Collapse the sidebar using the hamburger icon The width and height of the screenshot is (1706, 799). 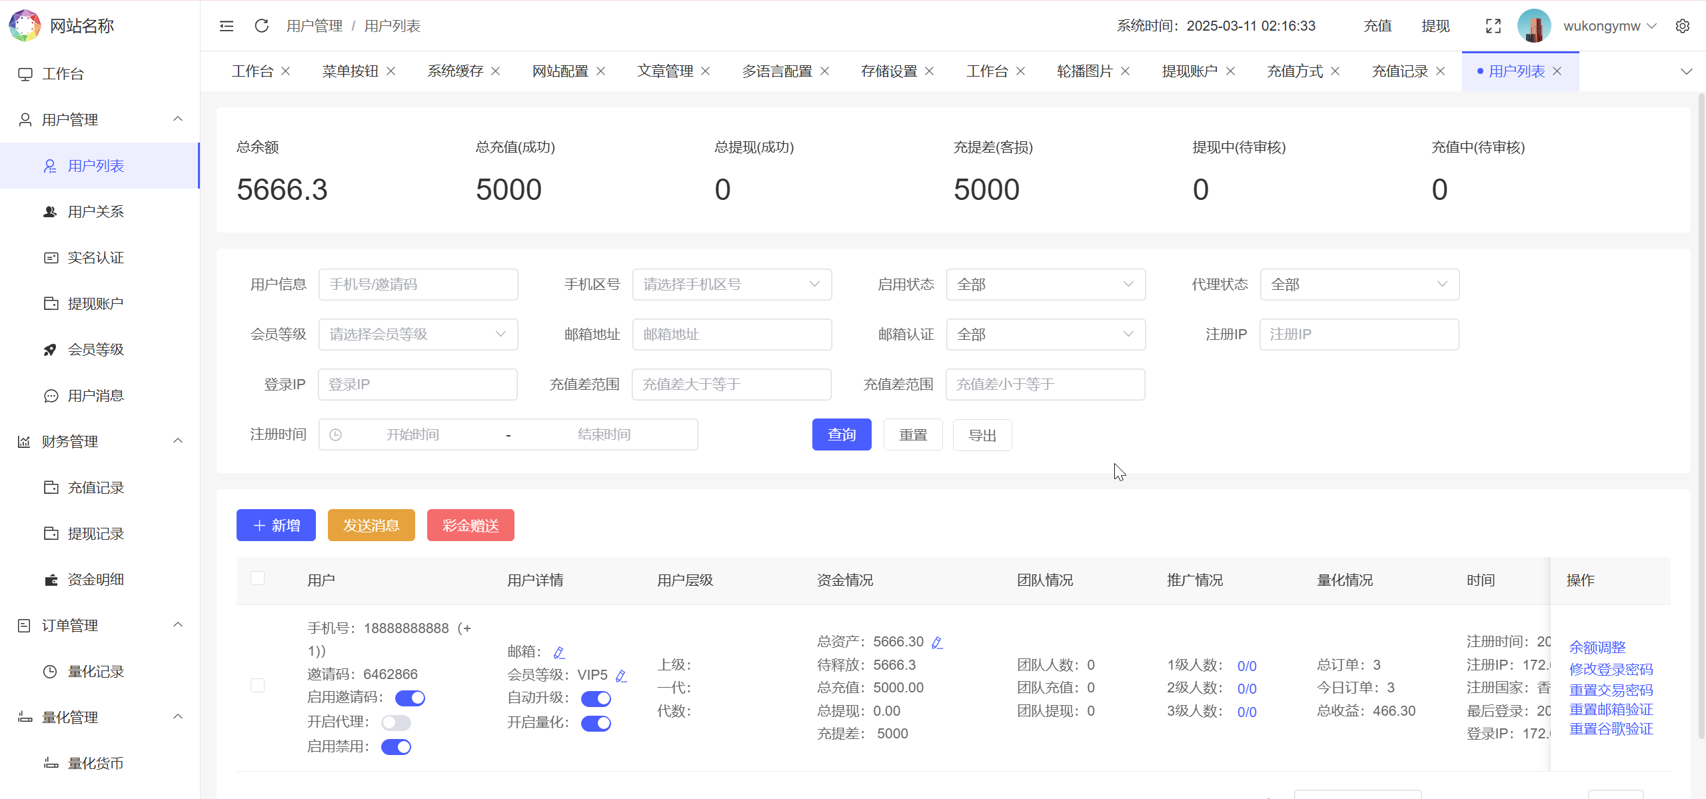pyautogui.click(x=226, y=25)
